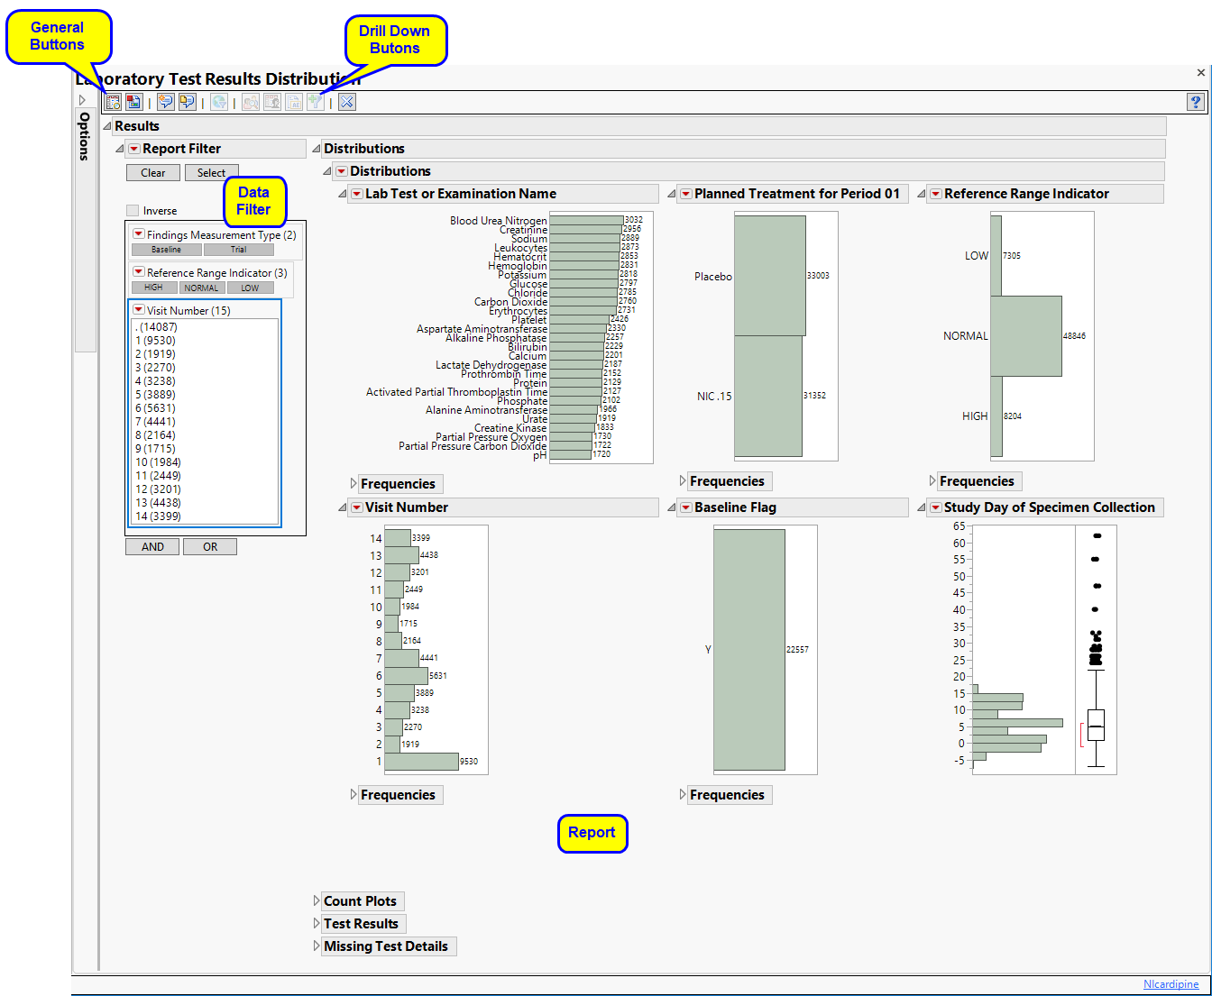Click the first toolbar icon showing a table with magnifier
The image size is (1212, 996).
113,103
